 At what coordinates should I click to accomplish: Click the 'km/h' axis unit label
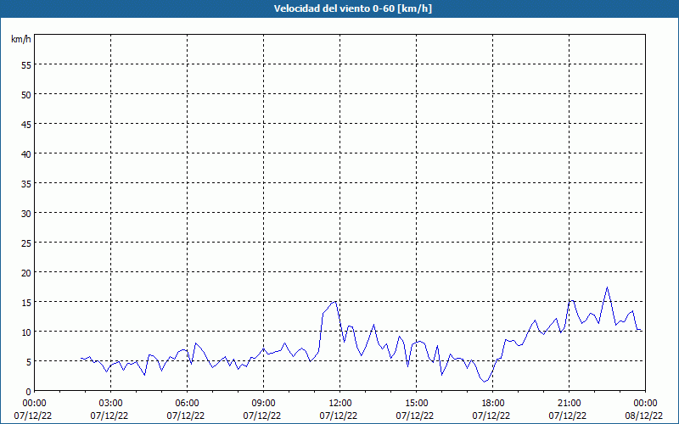pos(21,39)
